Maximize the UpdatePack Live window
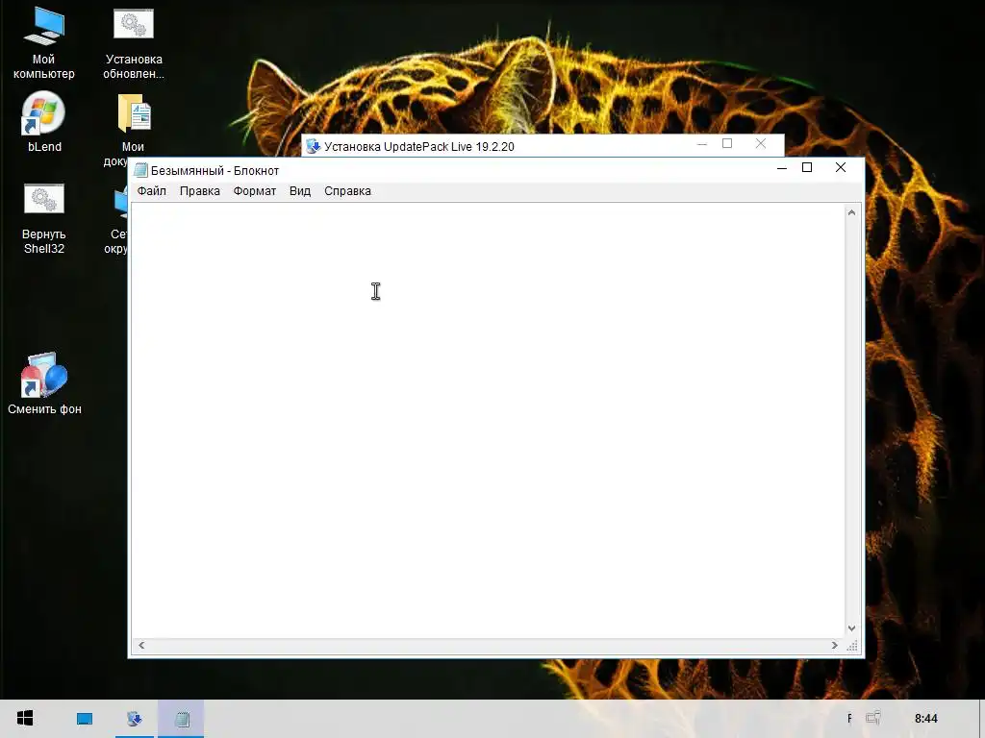The image size is (985, 738). coord(727,144)
